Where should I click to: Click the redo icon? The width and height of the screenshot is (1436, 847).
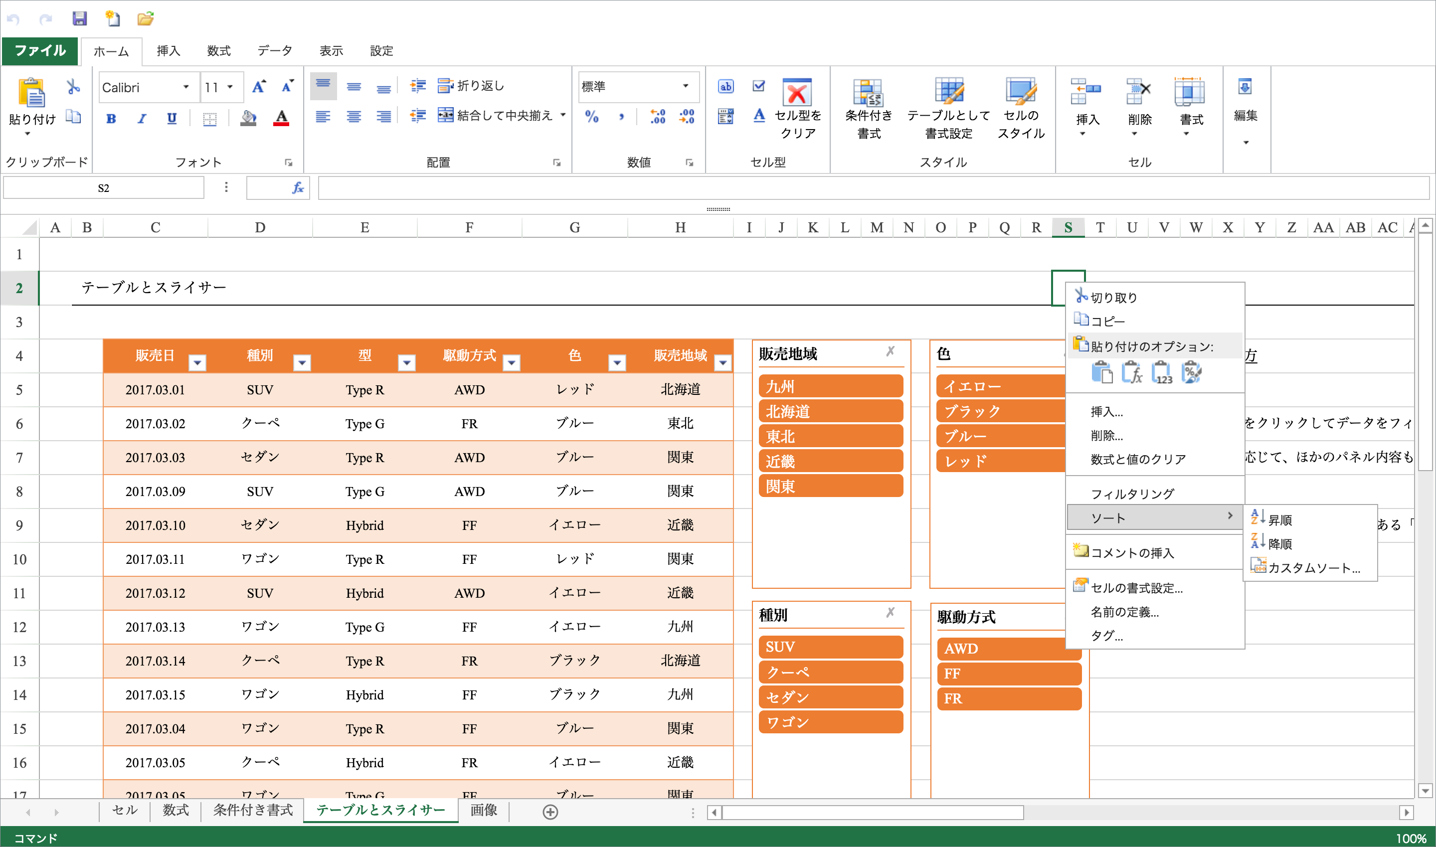[x=46, y=19]
